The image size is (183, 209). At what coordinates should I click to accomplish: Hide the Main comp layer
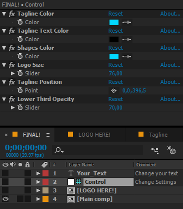tap(5, 199)
